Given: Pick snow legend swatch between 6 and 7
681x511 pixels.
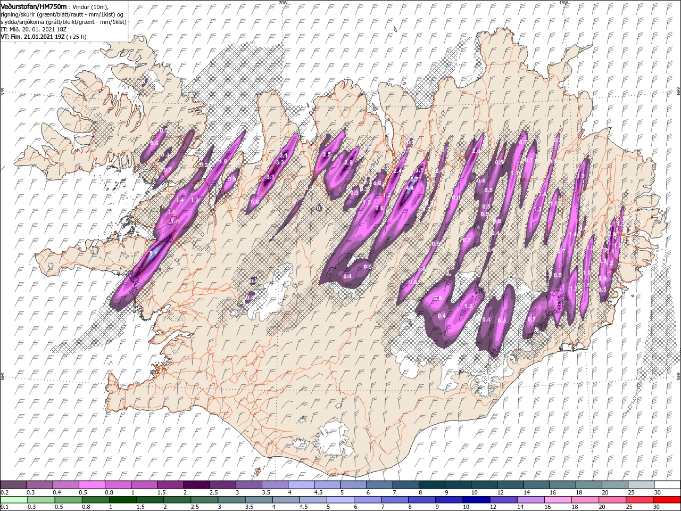Looking at the screenshot, I should click(379, 485).
